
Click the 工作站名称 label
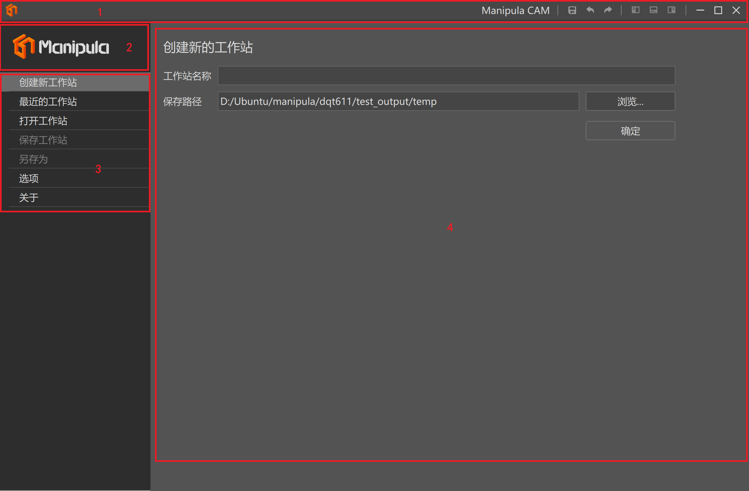tap(187, 76)
